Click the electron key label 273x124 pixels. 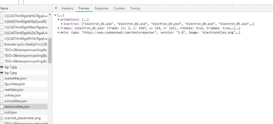[71, 24]
